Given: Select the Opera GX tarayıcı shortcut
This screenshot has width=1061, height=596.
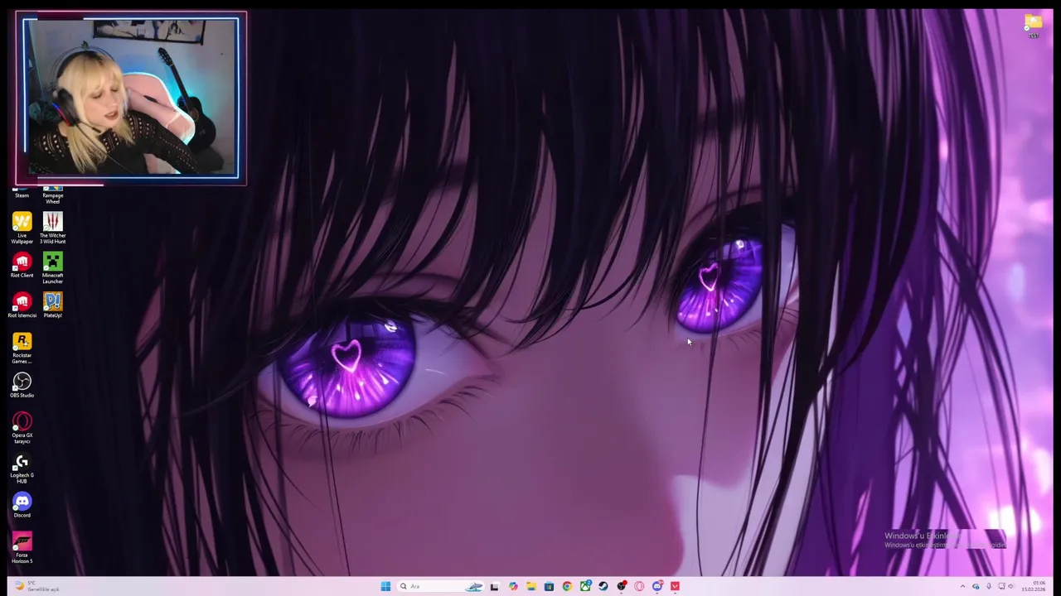Looking at the screenshot, I should (x=22, y=429).
